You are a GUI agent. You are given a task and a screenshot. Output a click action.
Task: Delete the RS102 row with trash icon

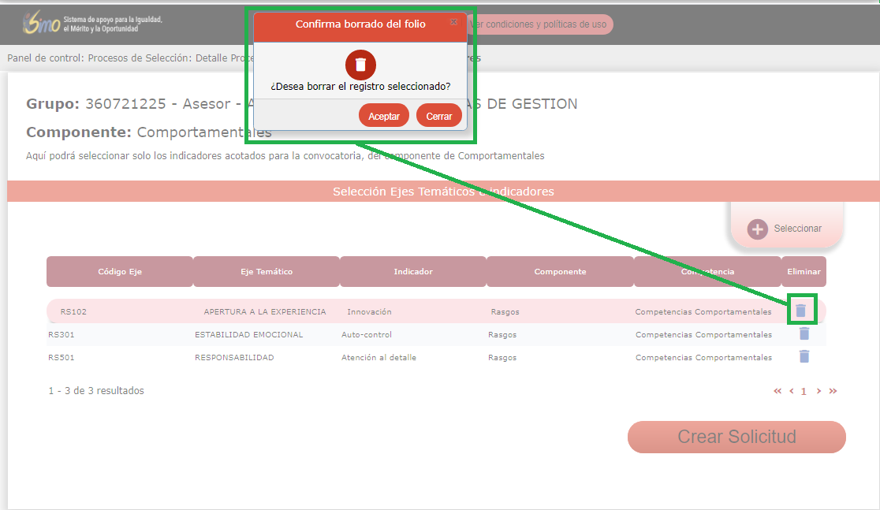800,311
